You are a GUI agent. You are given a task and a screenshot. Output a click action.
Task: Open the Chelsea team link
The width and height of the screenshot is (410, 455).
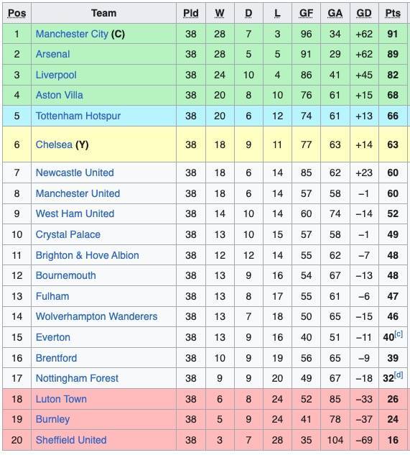pyautogui.click(x=54, y=144)
